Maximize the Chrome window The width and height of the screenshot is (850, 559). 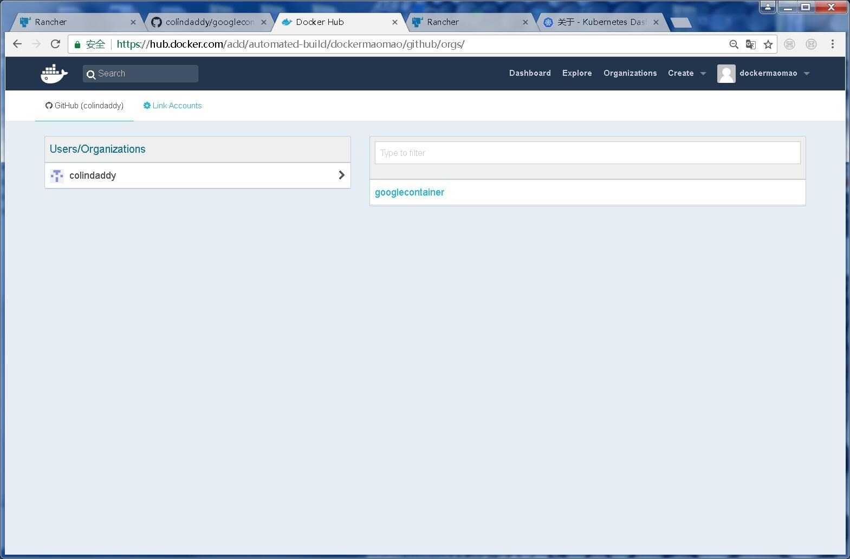(806, 7)
